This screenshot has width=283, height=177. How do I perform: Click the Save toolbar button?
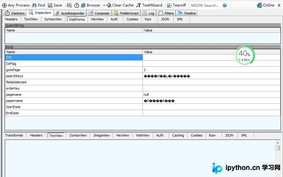[x=55, y=5]
